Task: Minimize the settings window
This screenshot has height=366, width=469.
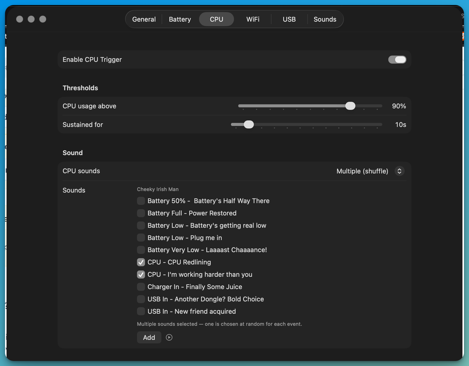Action: point(31,19)
